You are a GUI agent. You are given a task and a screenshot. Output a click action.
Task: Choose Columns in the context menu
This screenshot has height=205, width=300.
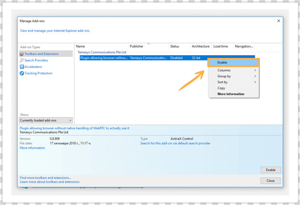click(234, 70)
